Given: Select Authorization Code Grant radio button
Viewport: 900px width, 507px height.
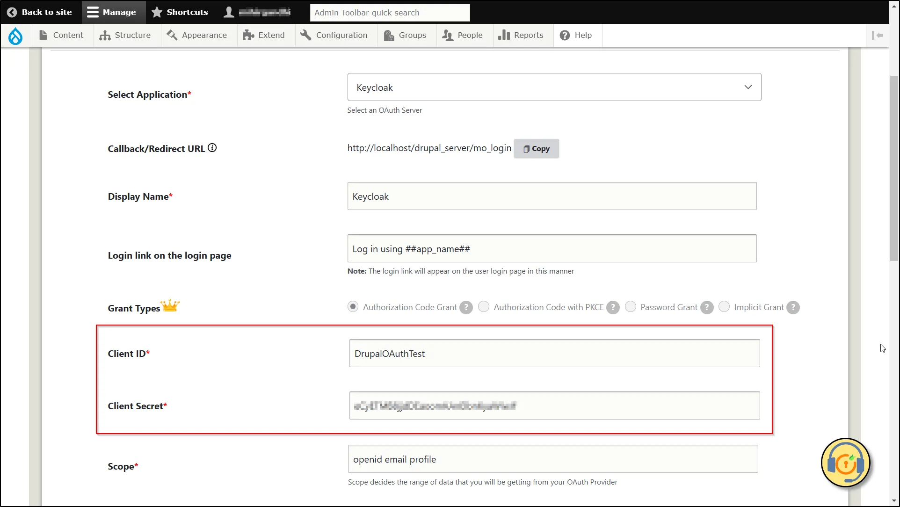Looking at the screenshot, I should 353,307.
